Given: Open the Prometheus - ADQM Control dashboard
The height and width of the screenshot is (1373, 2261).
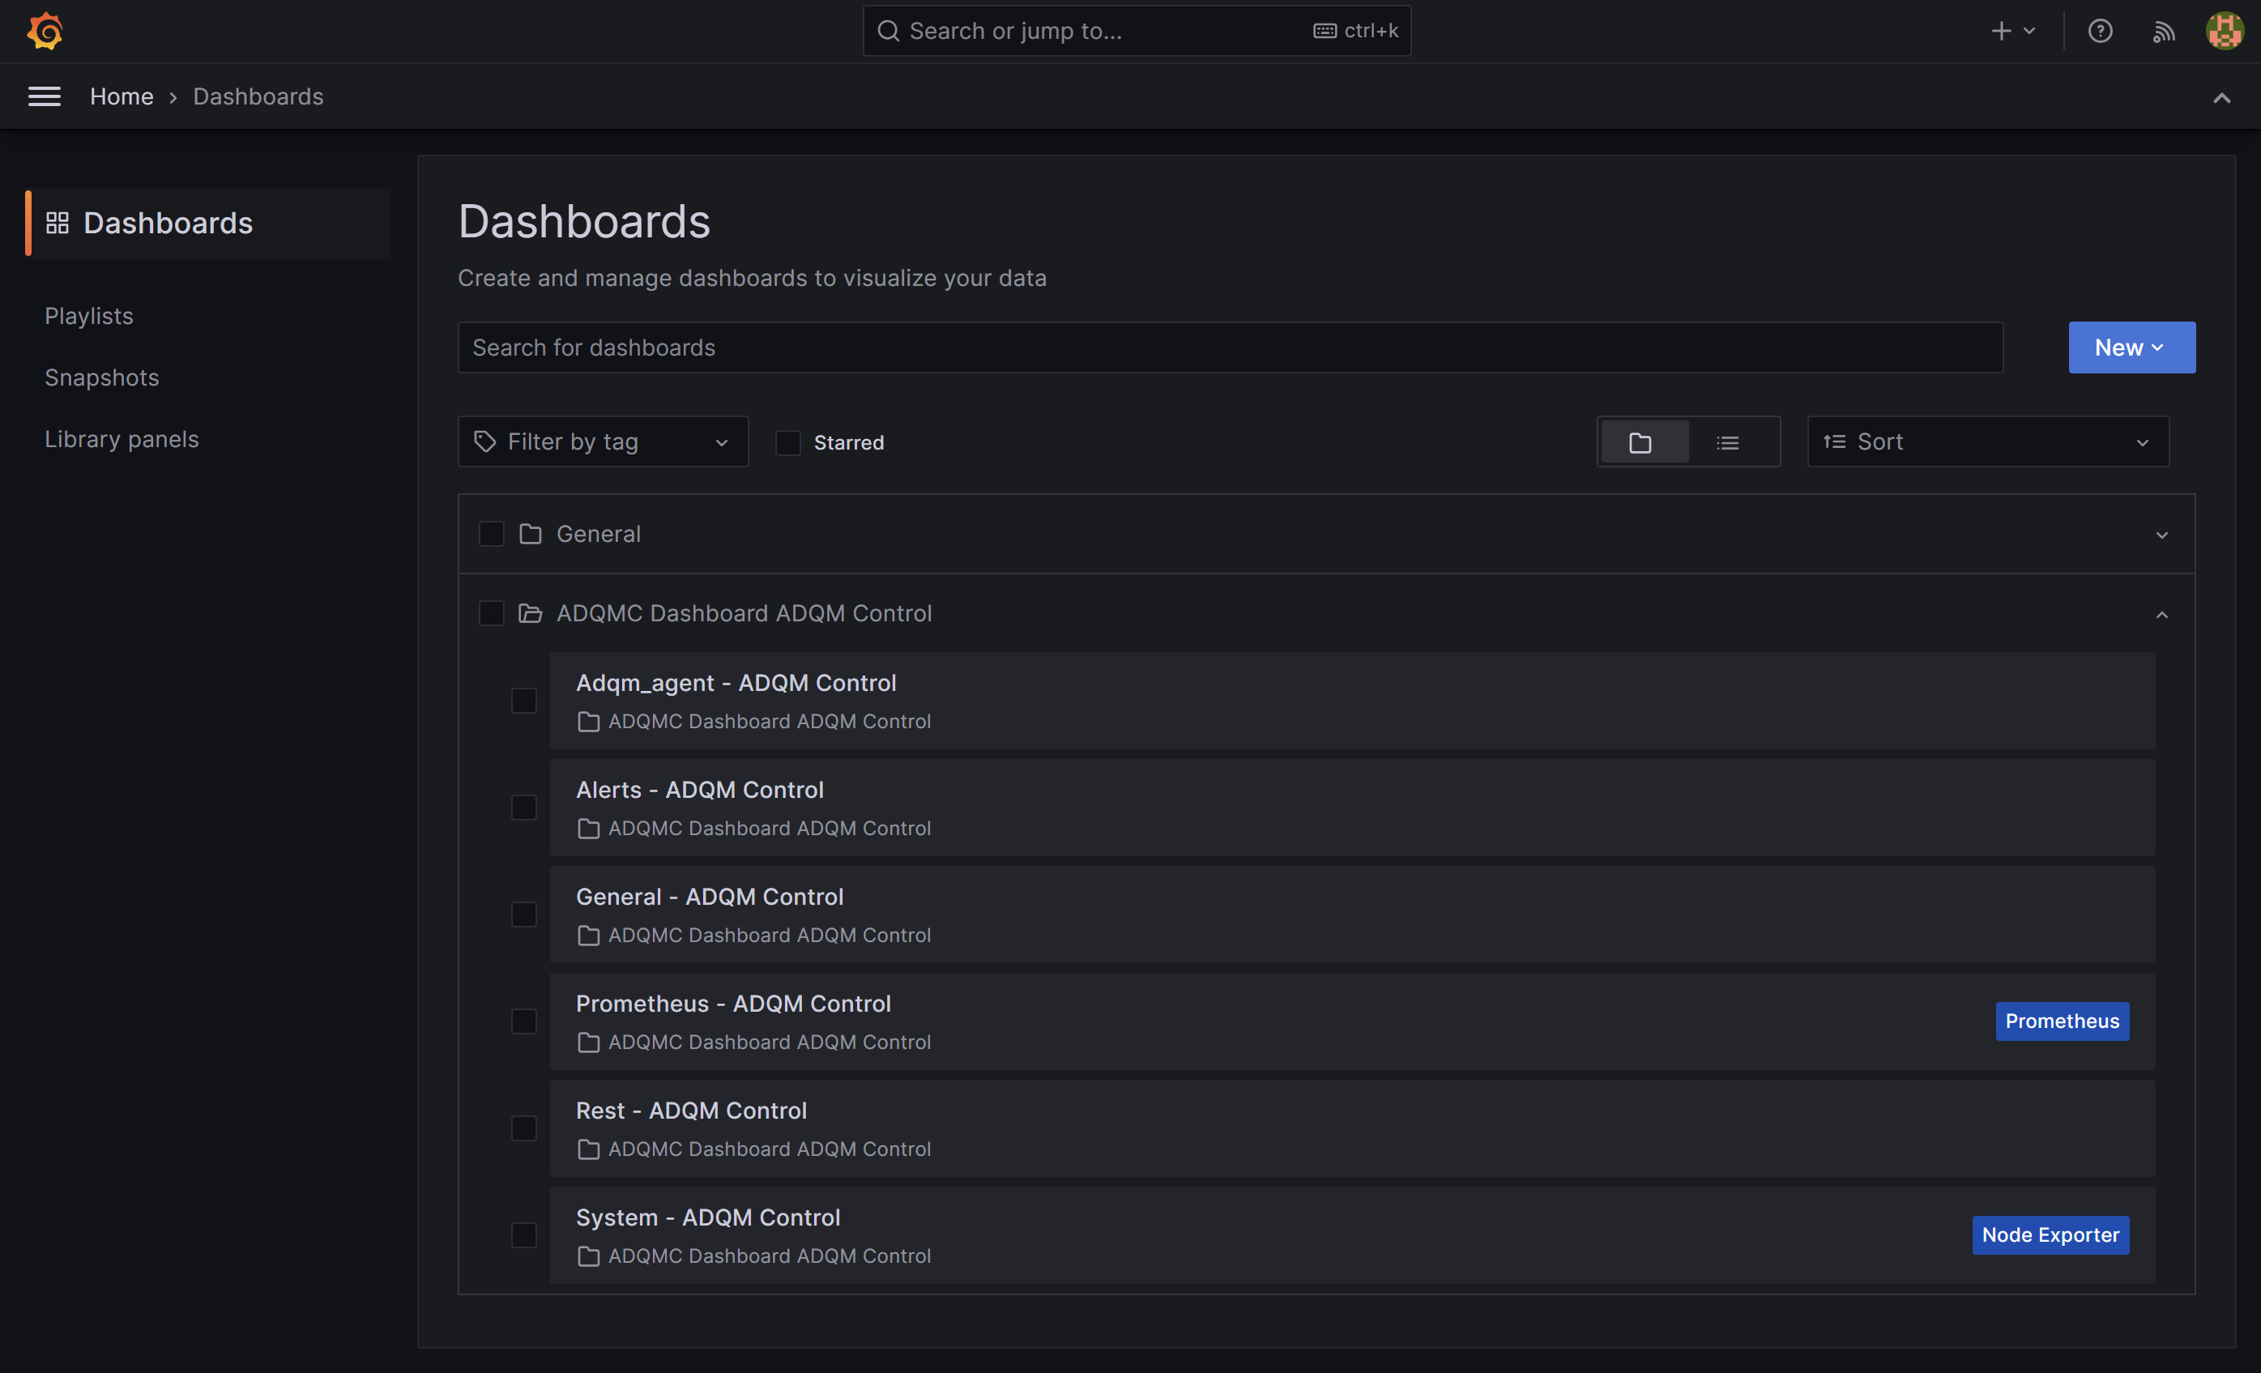Looking at the screenshot, I should 733,1003.
